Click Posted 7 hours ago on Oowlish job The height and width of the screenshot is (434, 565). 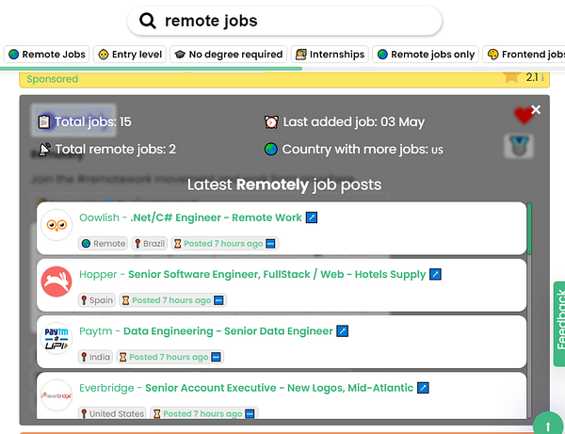[223, 244]
